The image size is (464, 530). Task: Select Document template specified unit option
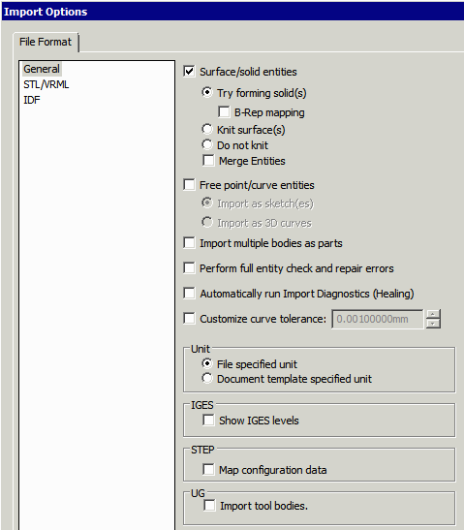[207, 378]
